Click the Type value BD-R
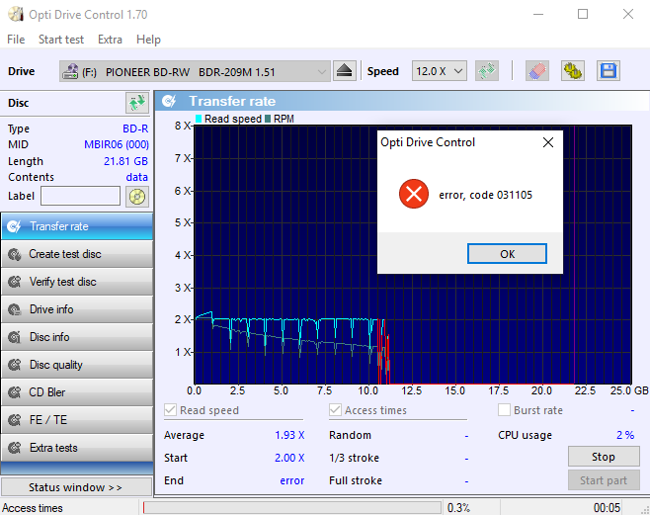 pyautogui.click(x=135, y=129)
